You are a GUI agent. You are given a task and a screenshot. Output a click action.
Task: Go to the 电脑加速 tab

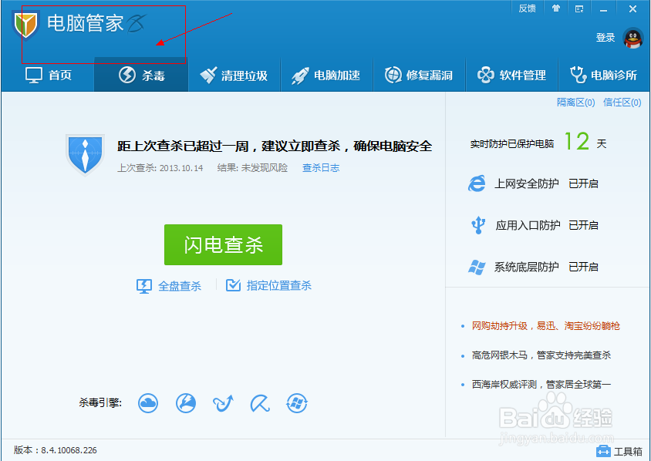click(x=327, y=75)
